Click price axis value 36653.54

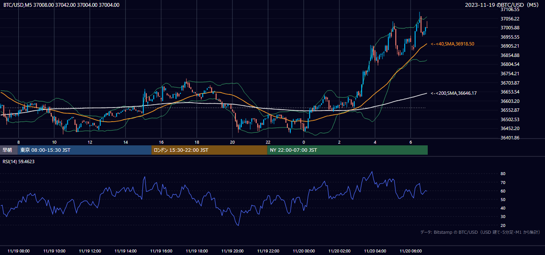510,92
